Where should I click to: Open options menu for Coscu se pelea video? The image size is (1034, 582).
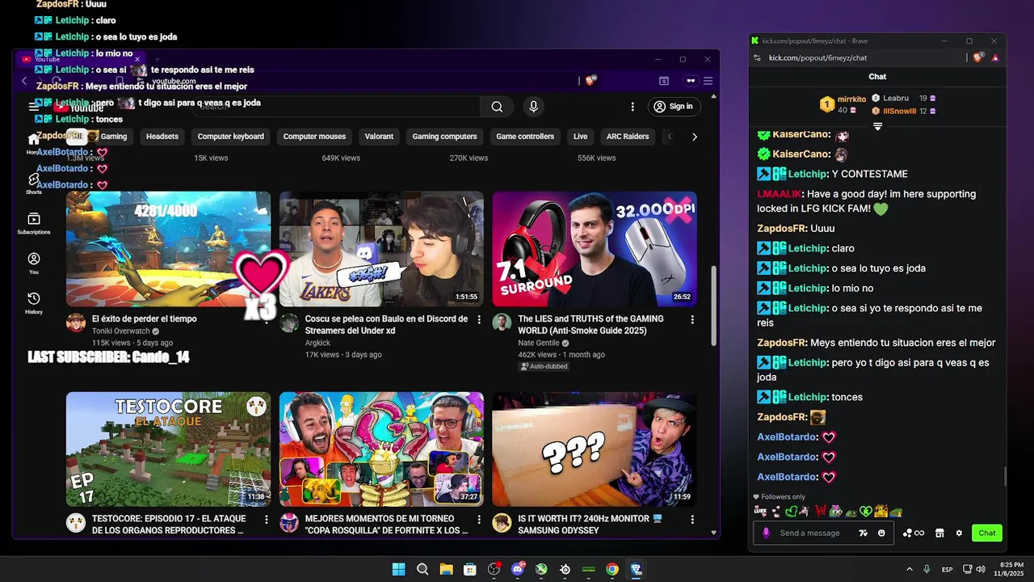point(479,320)
